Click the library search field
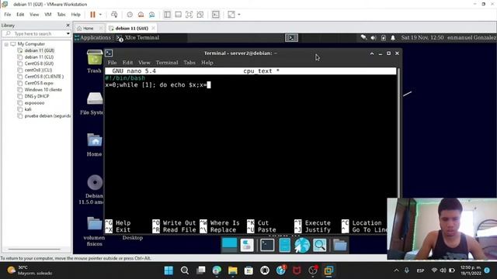The width and height of the screenshot is (497, 279). [x=36, y=33]
